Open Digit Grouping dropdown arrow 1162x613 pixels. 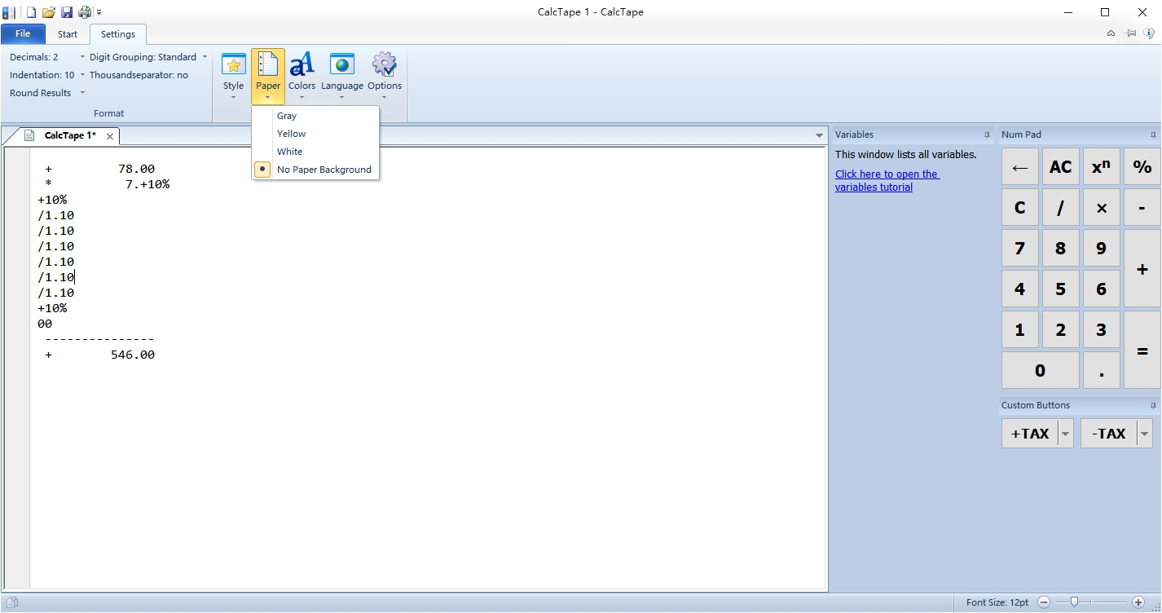coord(205,57)
